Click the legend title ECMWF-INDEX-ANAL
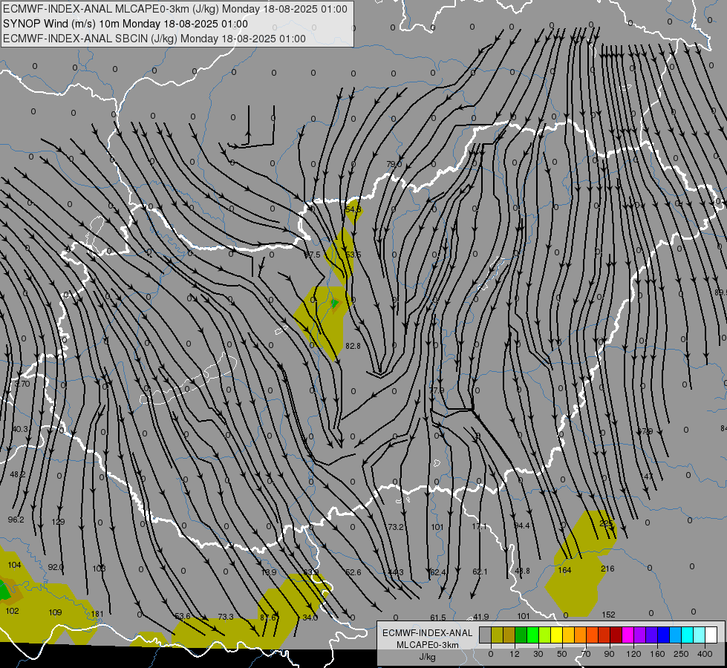Screen dimensions: 727x668 pyautogui.click(x=428, y=633)
